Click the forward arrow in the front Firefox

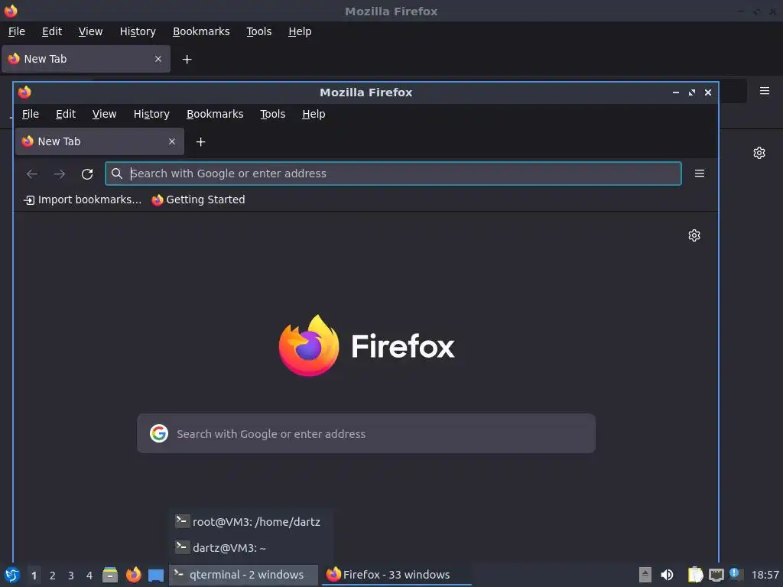[60, 174]
